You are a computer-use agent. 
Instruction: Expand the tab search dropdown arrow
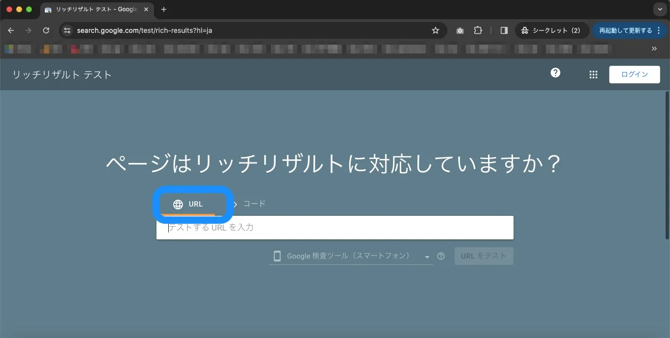click(x=660, y=9)
